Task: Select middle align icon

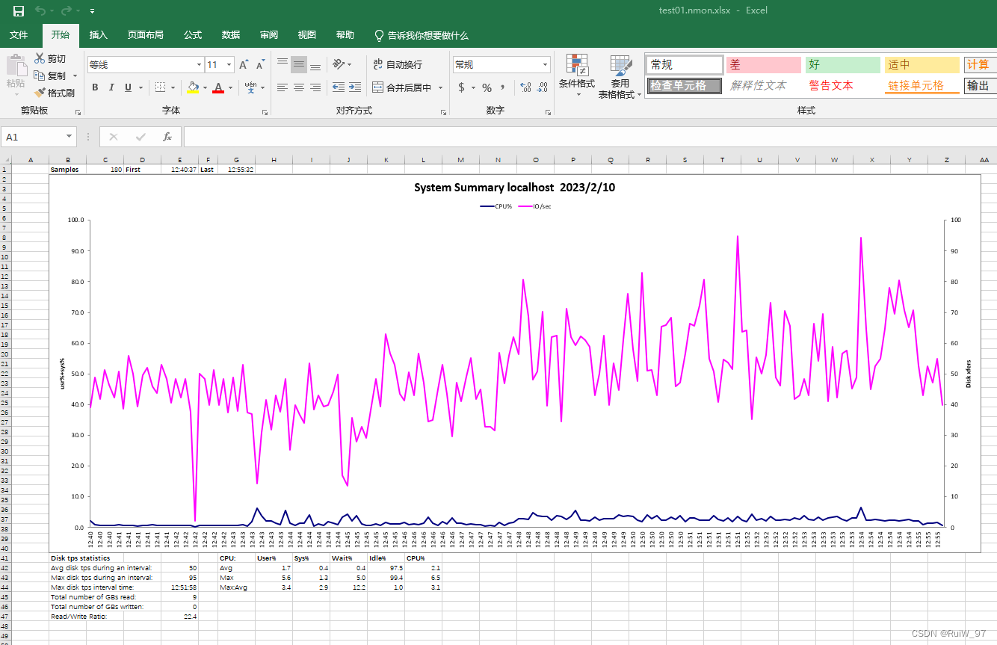Action: 298,64
